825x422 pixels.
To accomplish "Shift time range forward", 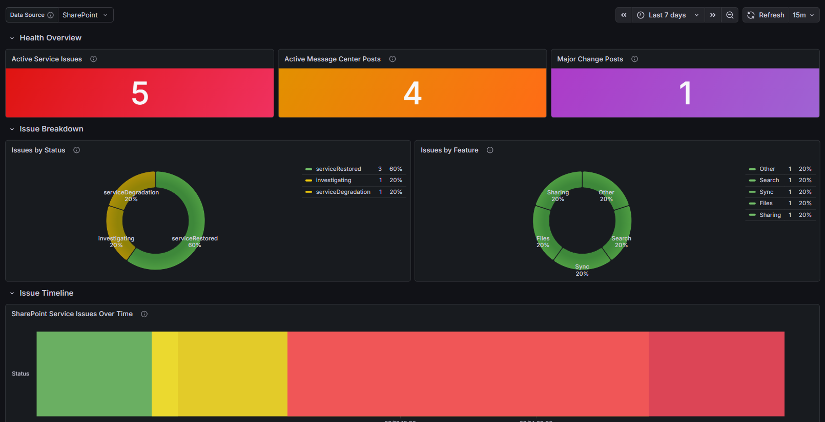I will pyautogui.click(x=713, y=15).
